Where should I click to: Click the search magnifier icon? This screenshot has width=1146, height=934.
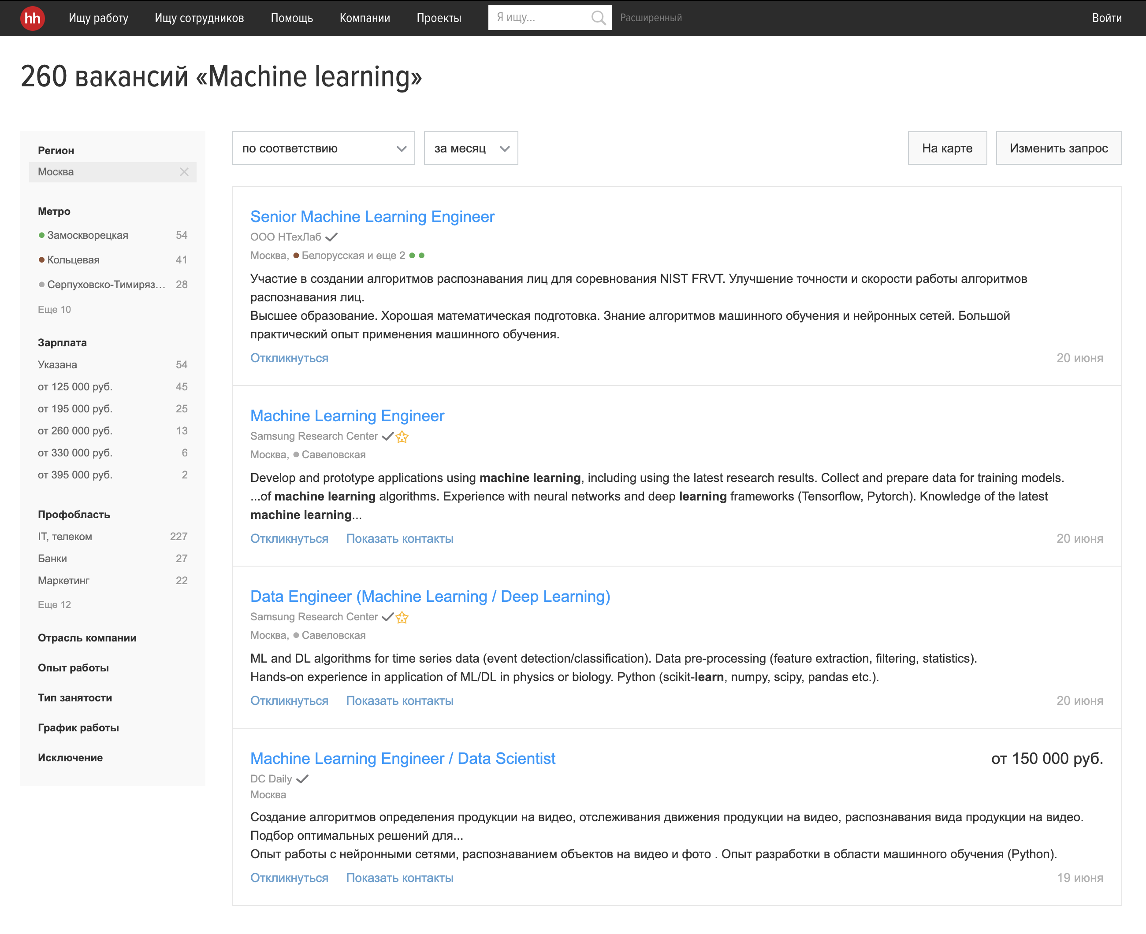point(598,18)
